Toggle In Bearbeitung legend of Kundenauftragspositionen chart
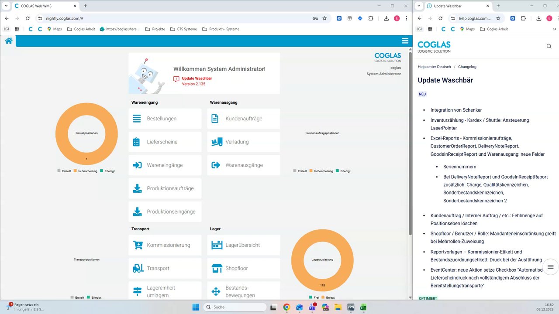This screenshot has height=314, width=559. coord(321,171)
